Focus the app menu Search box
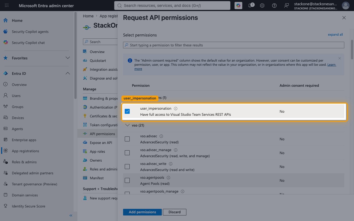Image resolution: width=354 pixels, height=221 pixels. click(100, 42)
